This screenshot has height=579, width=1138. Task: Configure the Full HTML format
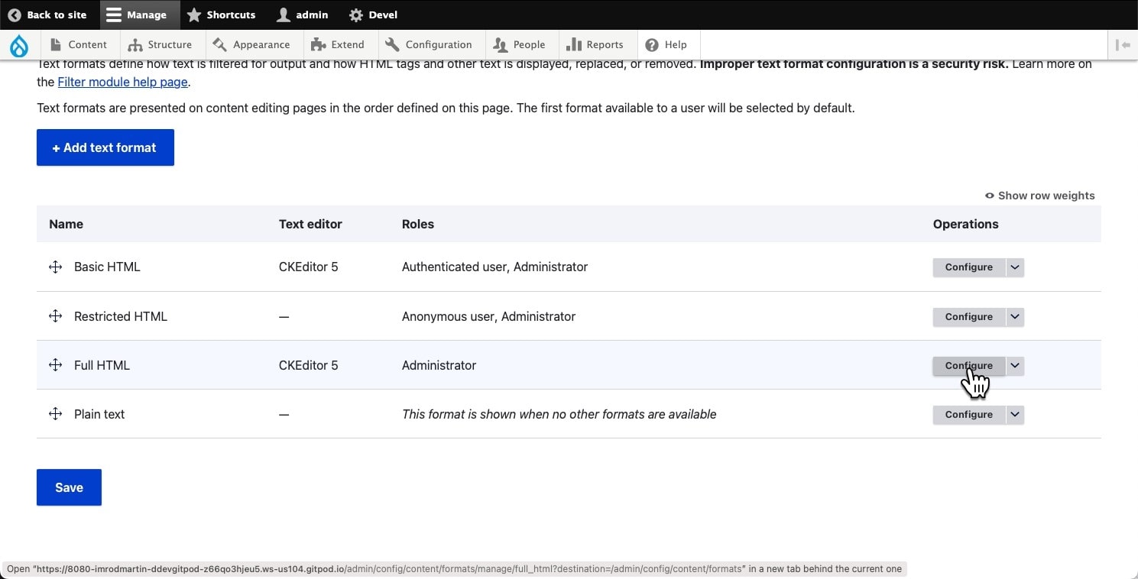pos(969,366)
